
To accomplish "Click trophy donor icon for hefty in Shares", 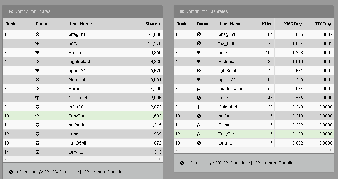I will tap(37, 44).
